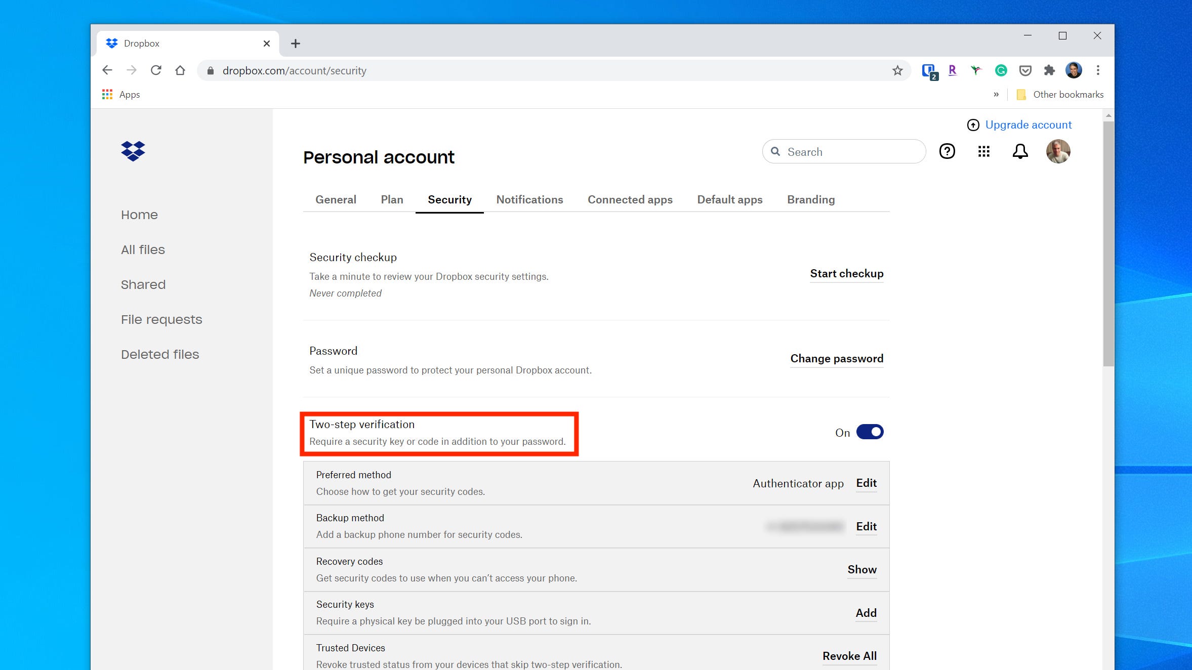Open the Dropbox app grid icon
The width and height of the screenshot is (1192, 670).
pyautogui.click(x=983, y=151)
